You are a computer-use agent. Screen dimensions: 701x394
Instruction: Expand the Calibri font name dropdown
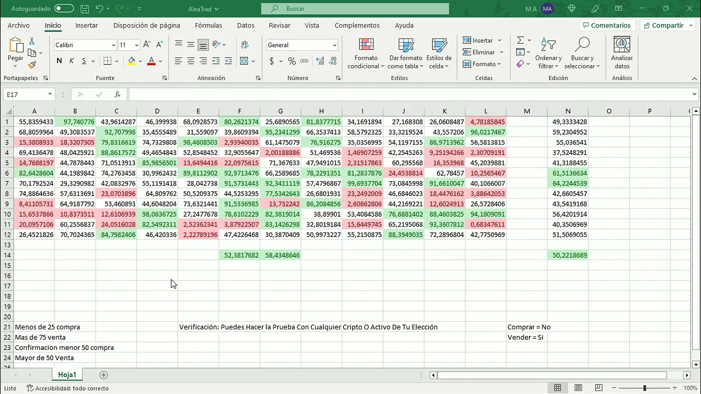113,45
